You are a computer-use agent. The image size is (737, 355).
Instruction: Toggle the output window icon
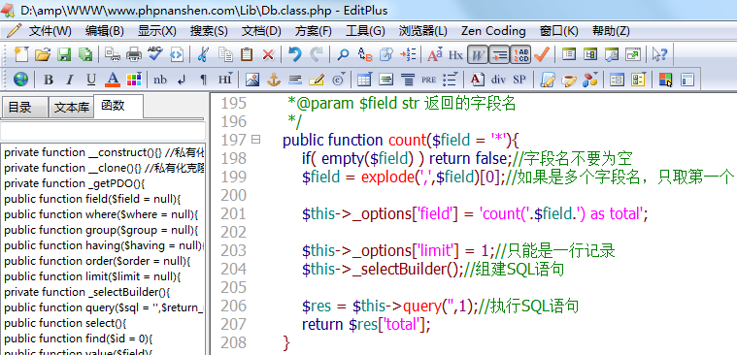click(612, 54)
